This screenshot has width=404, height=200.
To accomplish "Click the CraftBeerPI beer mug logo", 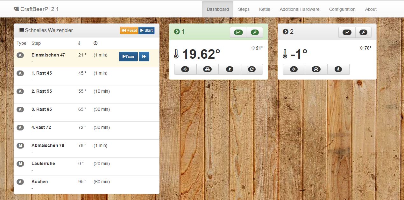I will coord(17,9).
